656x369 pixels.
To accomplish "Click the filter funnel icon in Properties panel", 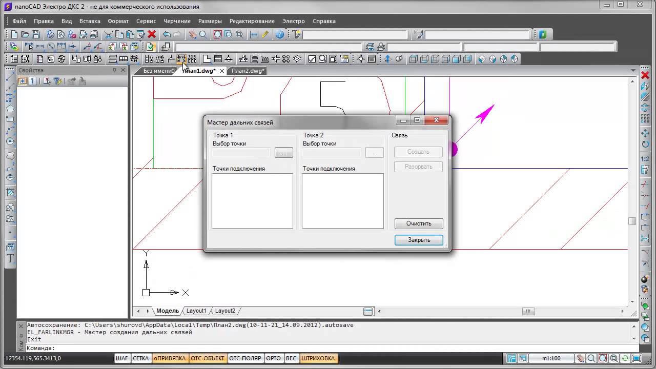I will click(x=58, y=81).
